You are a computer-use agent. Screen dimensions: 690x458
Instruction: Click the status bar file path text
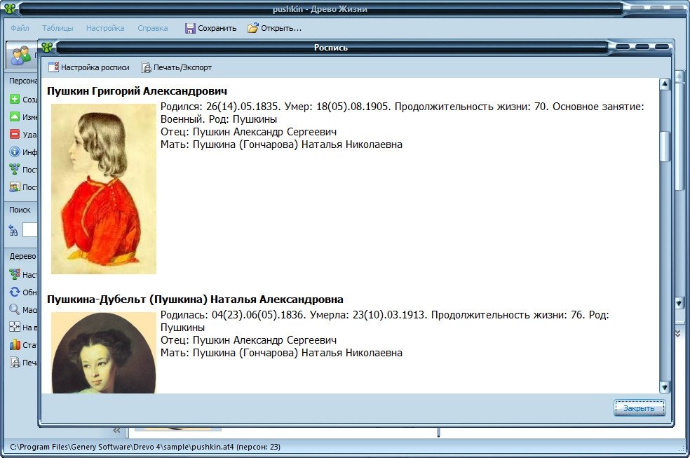click(144, 447)
